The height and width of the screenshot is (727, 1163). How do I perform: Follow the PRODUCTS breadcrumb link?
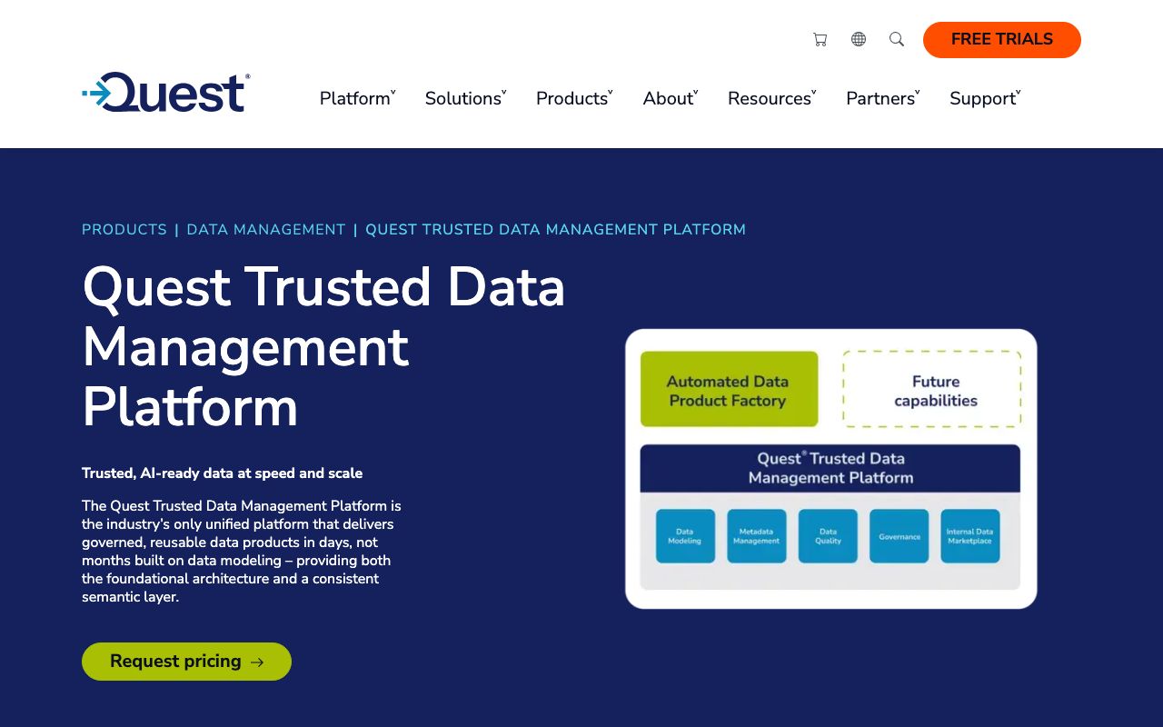(124, 230)
